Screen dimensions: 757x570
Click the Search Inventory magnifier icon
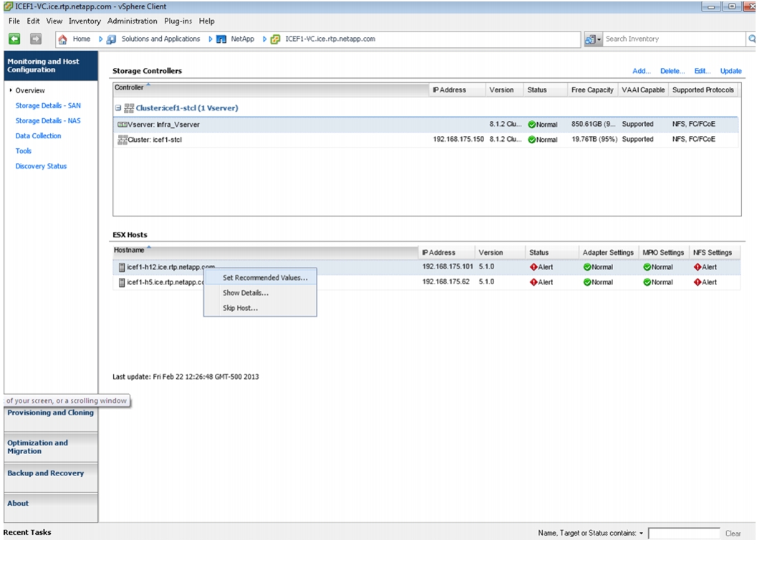[x=752, y=39]
